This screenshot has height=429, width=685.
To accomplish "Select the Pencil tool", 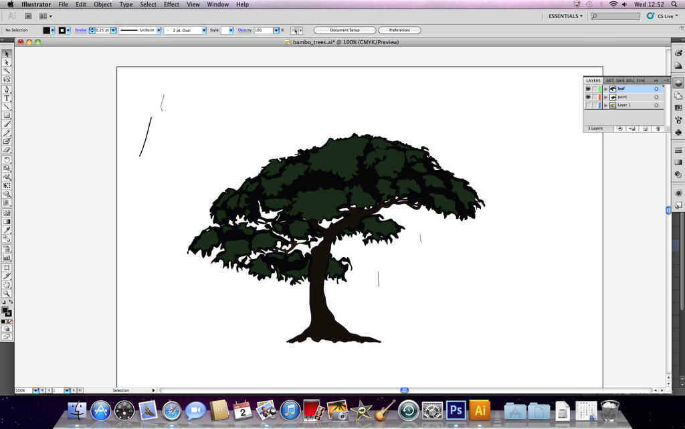I will pos(7,133).
